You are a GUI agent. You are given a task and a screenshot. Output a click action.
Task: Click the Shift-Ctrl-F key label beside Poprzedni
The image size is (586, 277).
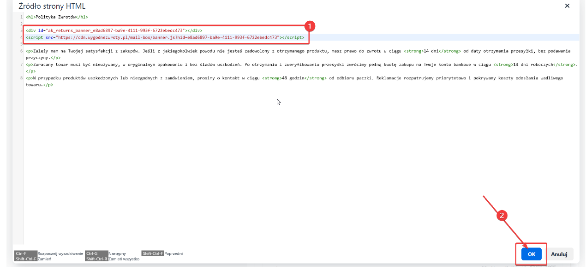[153, 253]
